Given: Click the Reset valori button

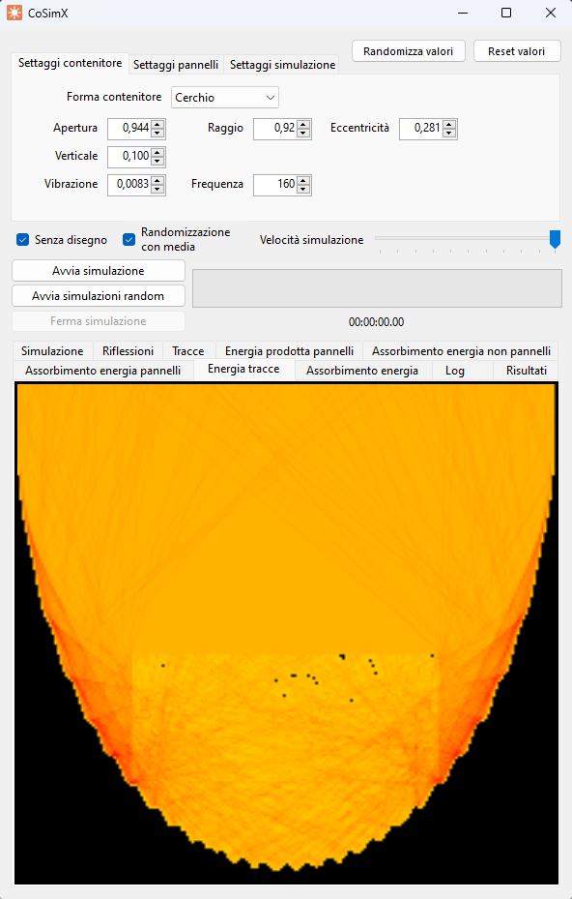Looking at the screenshot, I should click(517, 51).
